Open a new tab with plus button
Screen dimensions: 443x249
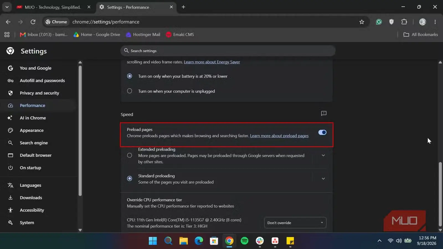[183, 7]
